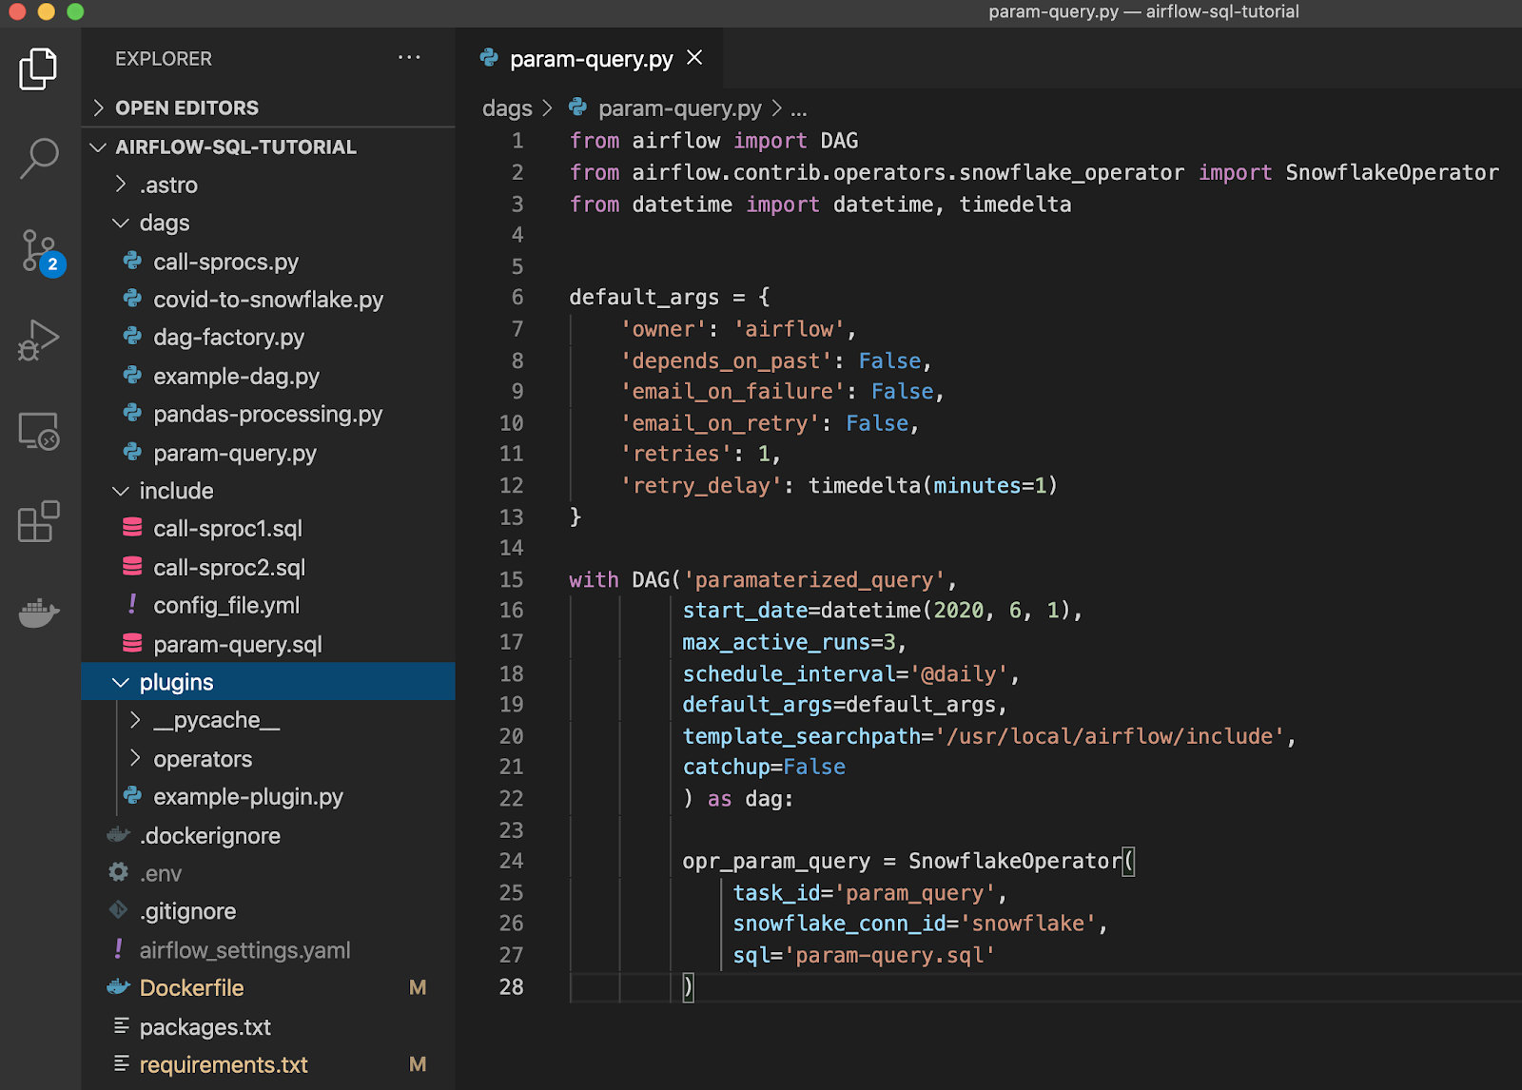Expand the .astro folder
1522x1090 pixels.
pyautogui.click(x=168, y=185)
